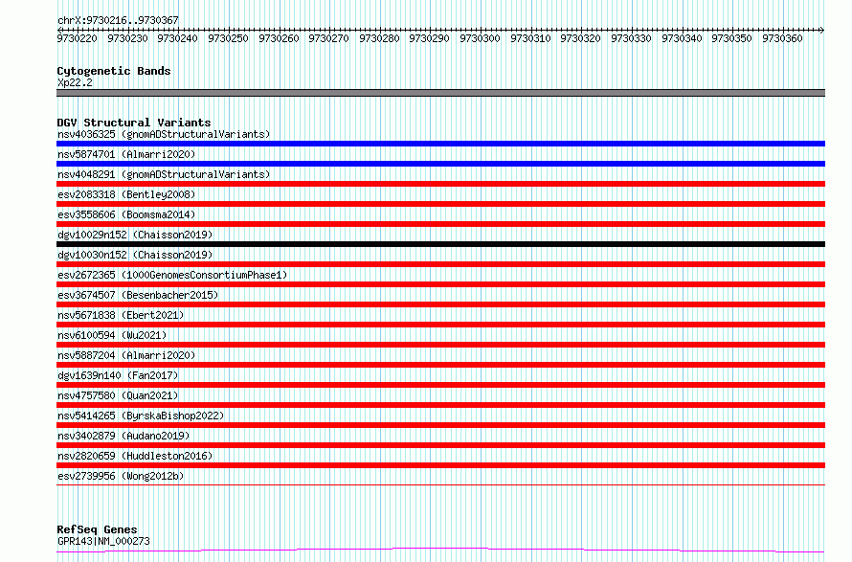Click the GPR143|NM_000273 gene label
Image resolution: width=852 pixels, height=562 pixels.
click(103, 541)
